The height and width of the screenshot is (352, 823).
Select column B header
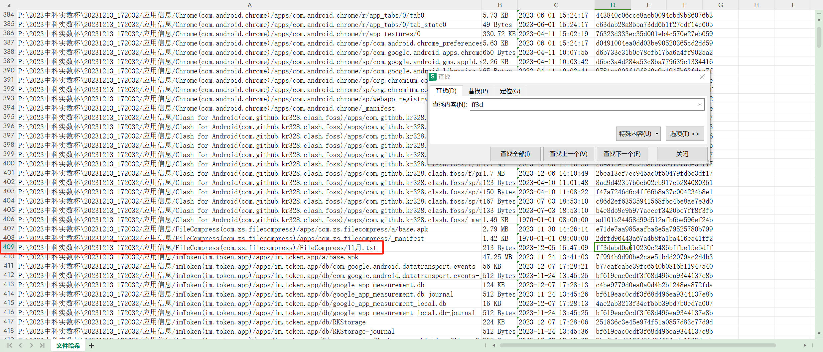(x=499, y=5)
